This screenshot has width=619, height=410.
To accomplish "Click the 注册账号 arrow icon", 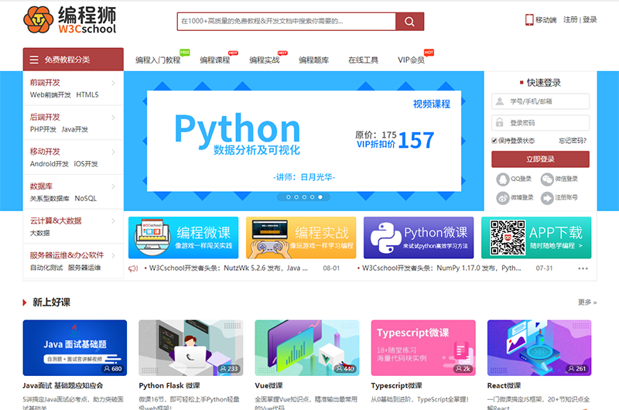I will (547, 198).
